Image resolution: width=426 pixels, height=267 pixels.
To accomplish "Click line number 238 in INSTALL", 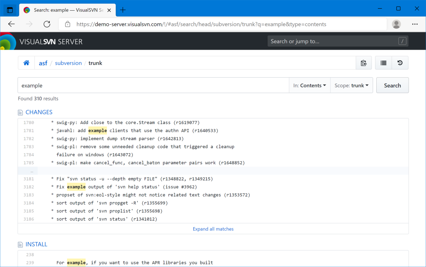I will pyautogui.click(x=30, y=255).
